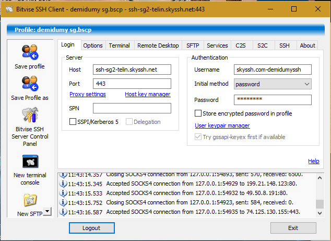Click the Logout button
The width and height of the screenshot is (331, 241).
[x=91, y=228]
